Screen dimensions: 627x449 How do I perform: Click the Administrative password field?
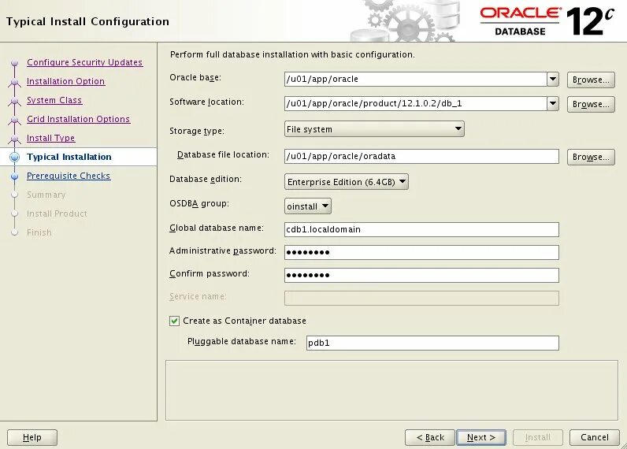tap(421, 252)
